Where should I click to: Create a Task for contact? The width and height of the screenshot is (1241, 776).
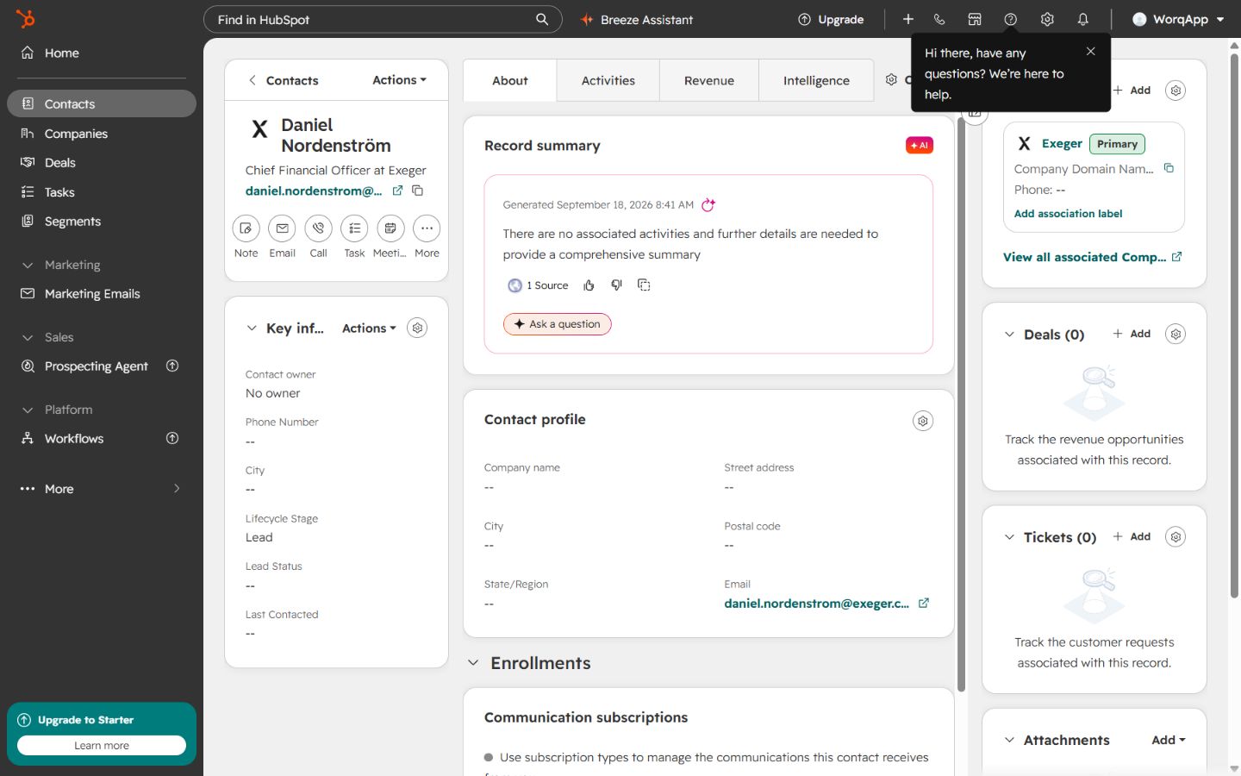(x=354, y=228)
